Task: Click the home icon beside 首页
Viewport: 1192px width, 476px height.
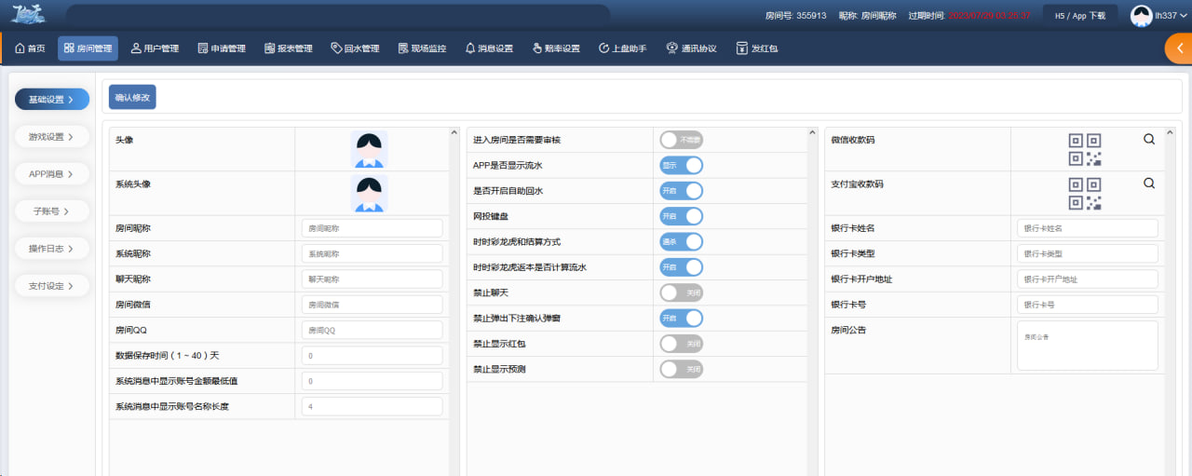Action: [20, 48]
